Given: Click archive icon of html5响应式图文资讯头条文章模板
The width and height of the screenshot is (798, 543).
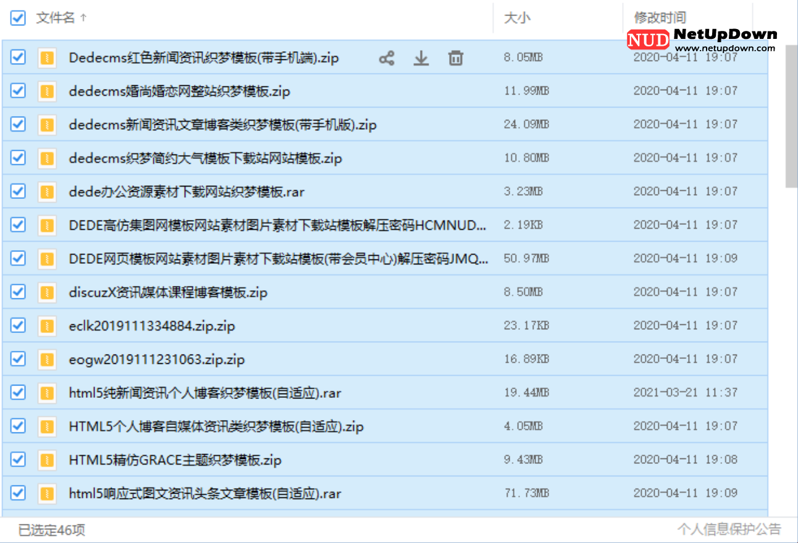Looking at the screenshot, I should (47, 494).
